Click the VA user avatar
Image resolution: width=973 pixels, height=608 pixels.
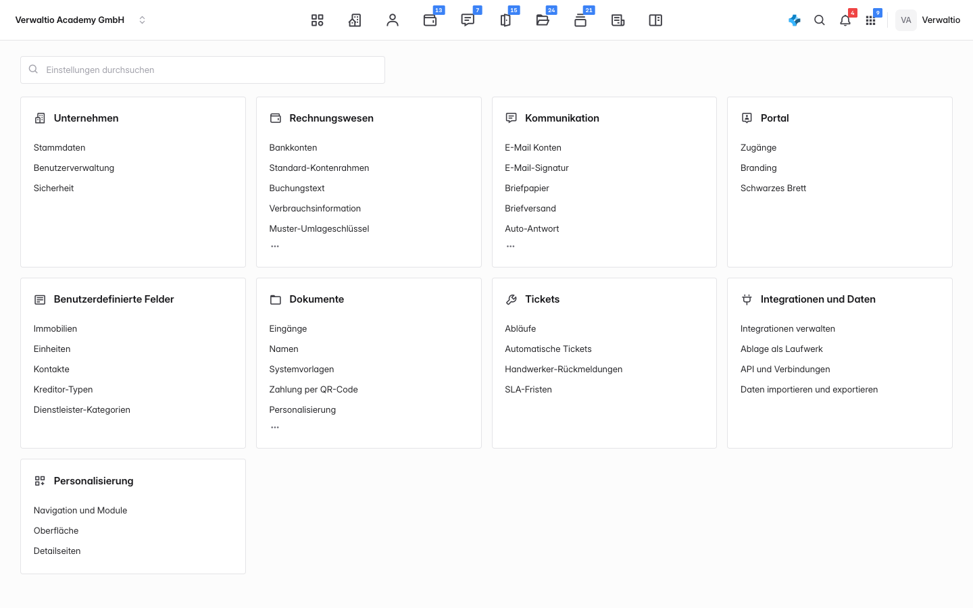pyautogui.click(x=906, y=20)
